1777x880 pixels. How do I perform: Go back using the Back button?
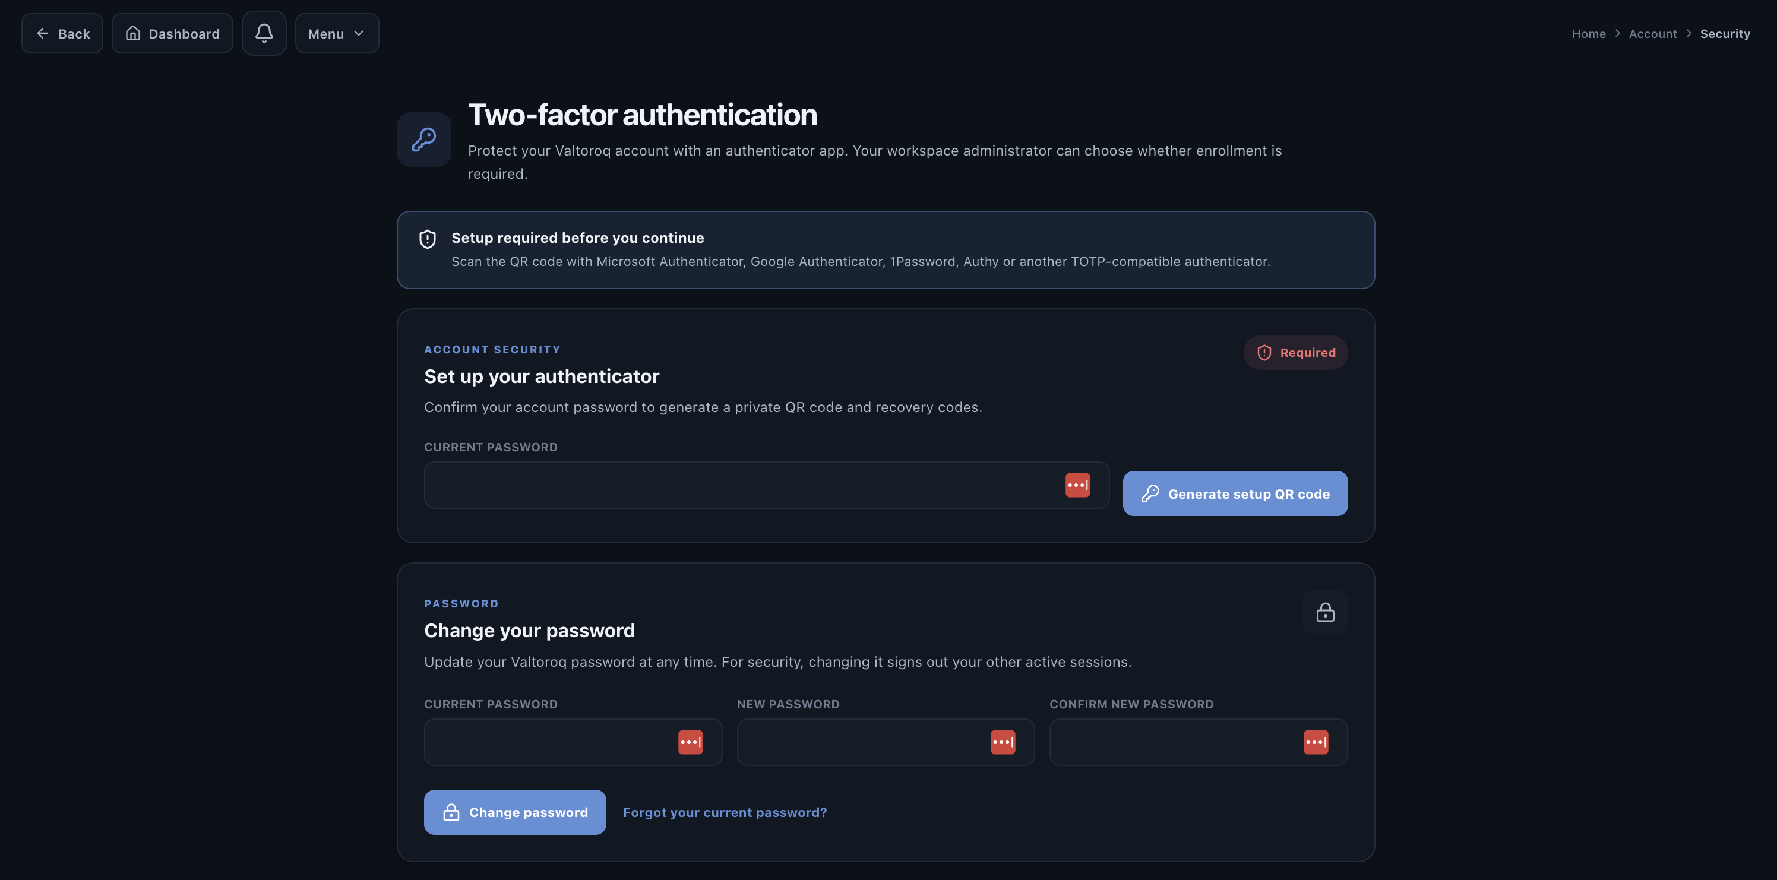coord(62,33)
